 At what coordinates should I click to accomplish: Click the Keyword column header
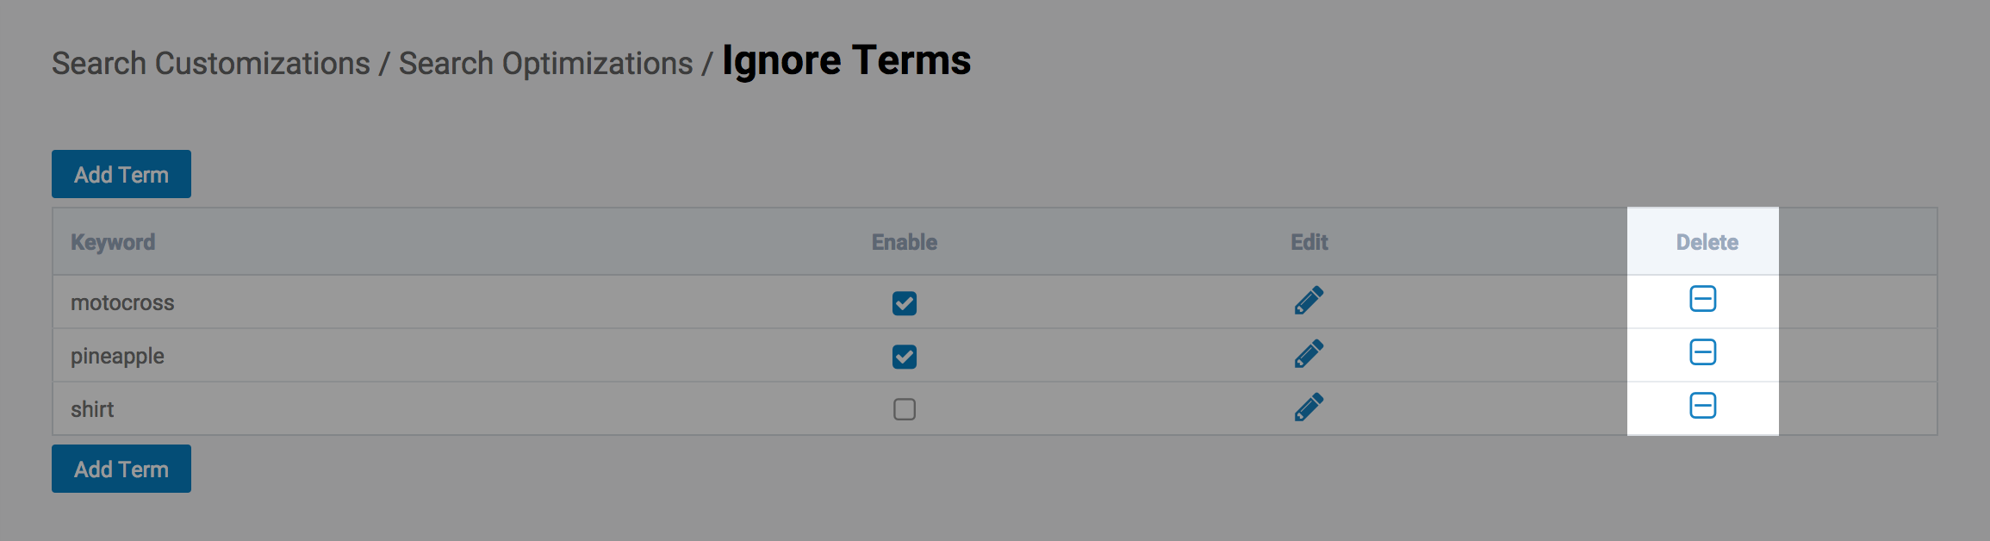click(x=113, y=242)
